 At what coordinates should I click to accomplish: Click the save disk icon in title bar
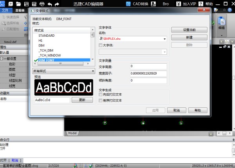[x=27, y=4]
